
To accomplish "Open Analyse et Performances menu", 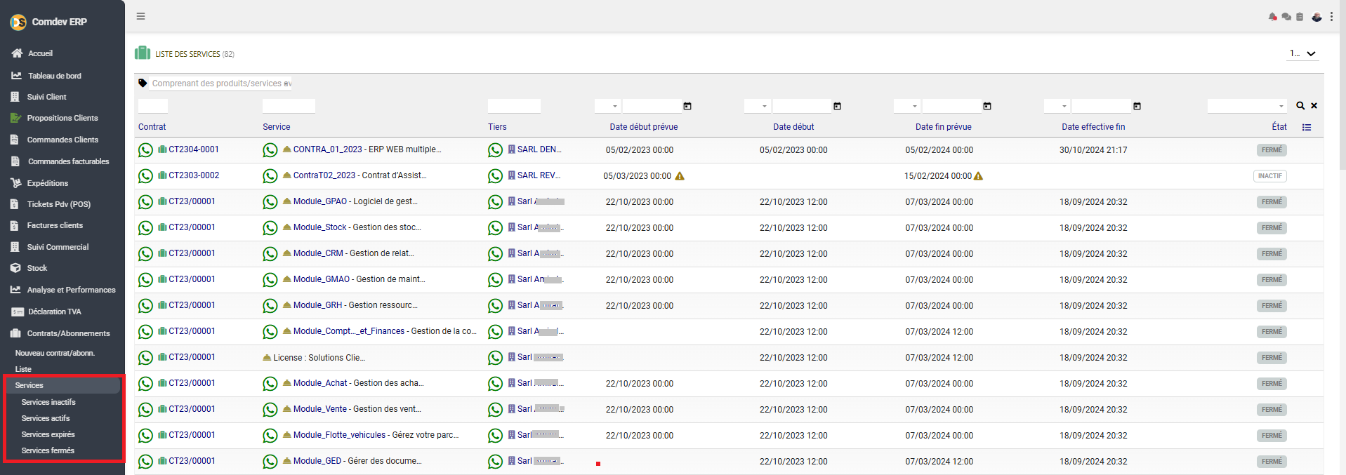I will click(71, 290).
